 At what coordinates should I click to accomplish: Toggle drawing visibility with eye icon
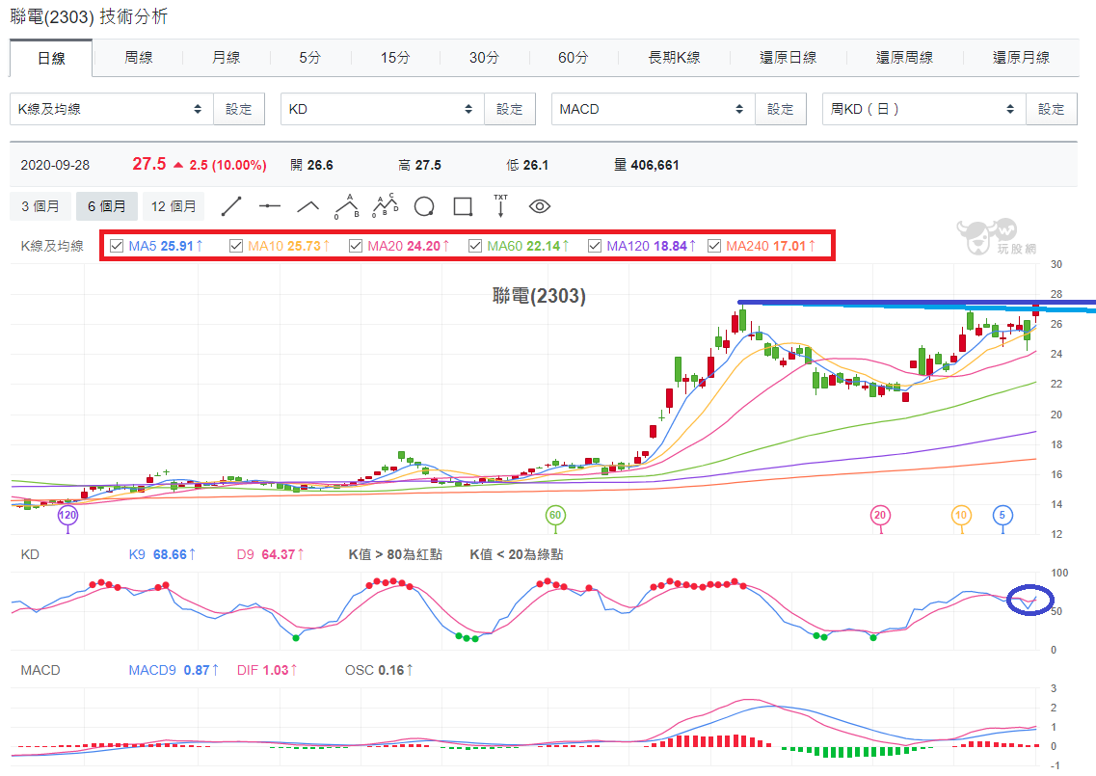click(x=540, y=206)
